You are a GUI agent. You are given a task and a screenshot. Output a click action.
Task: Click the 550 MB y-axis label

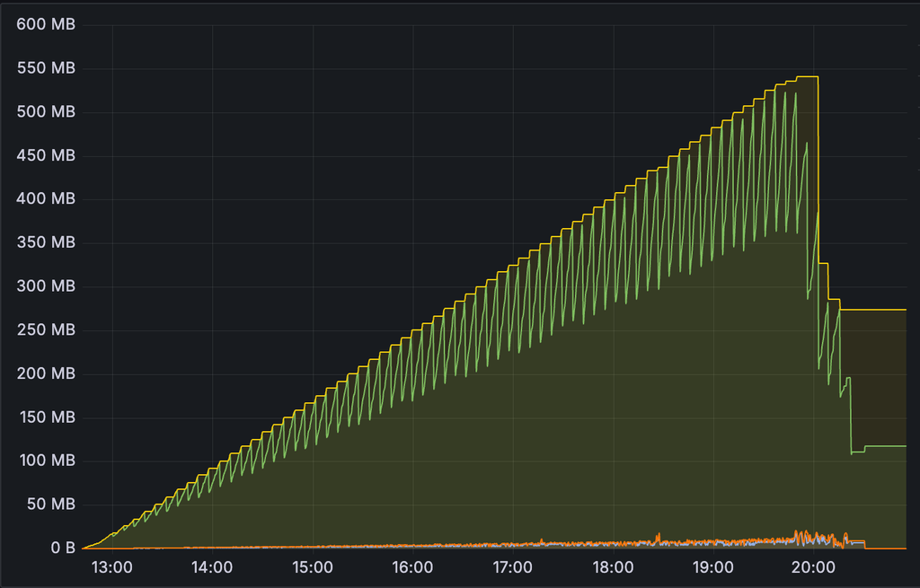tap(46, 69)
